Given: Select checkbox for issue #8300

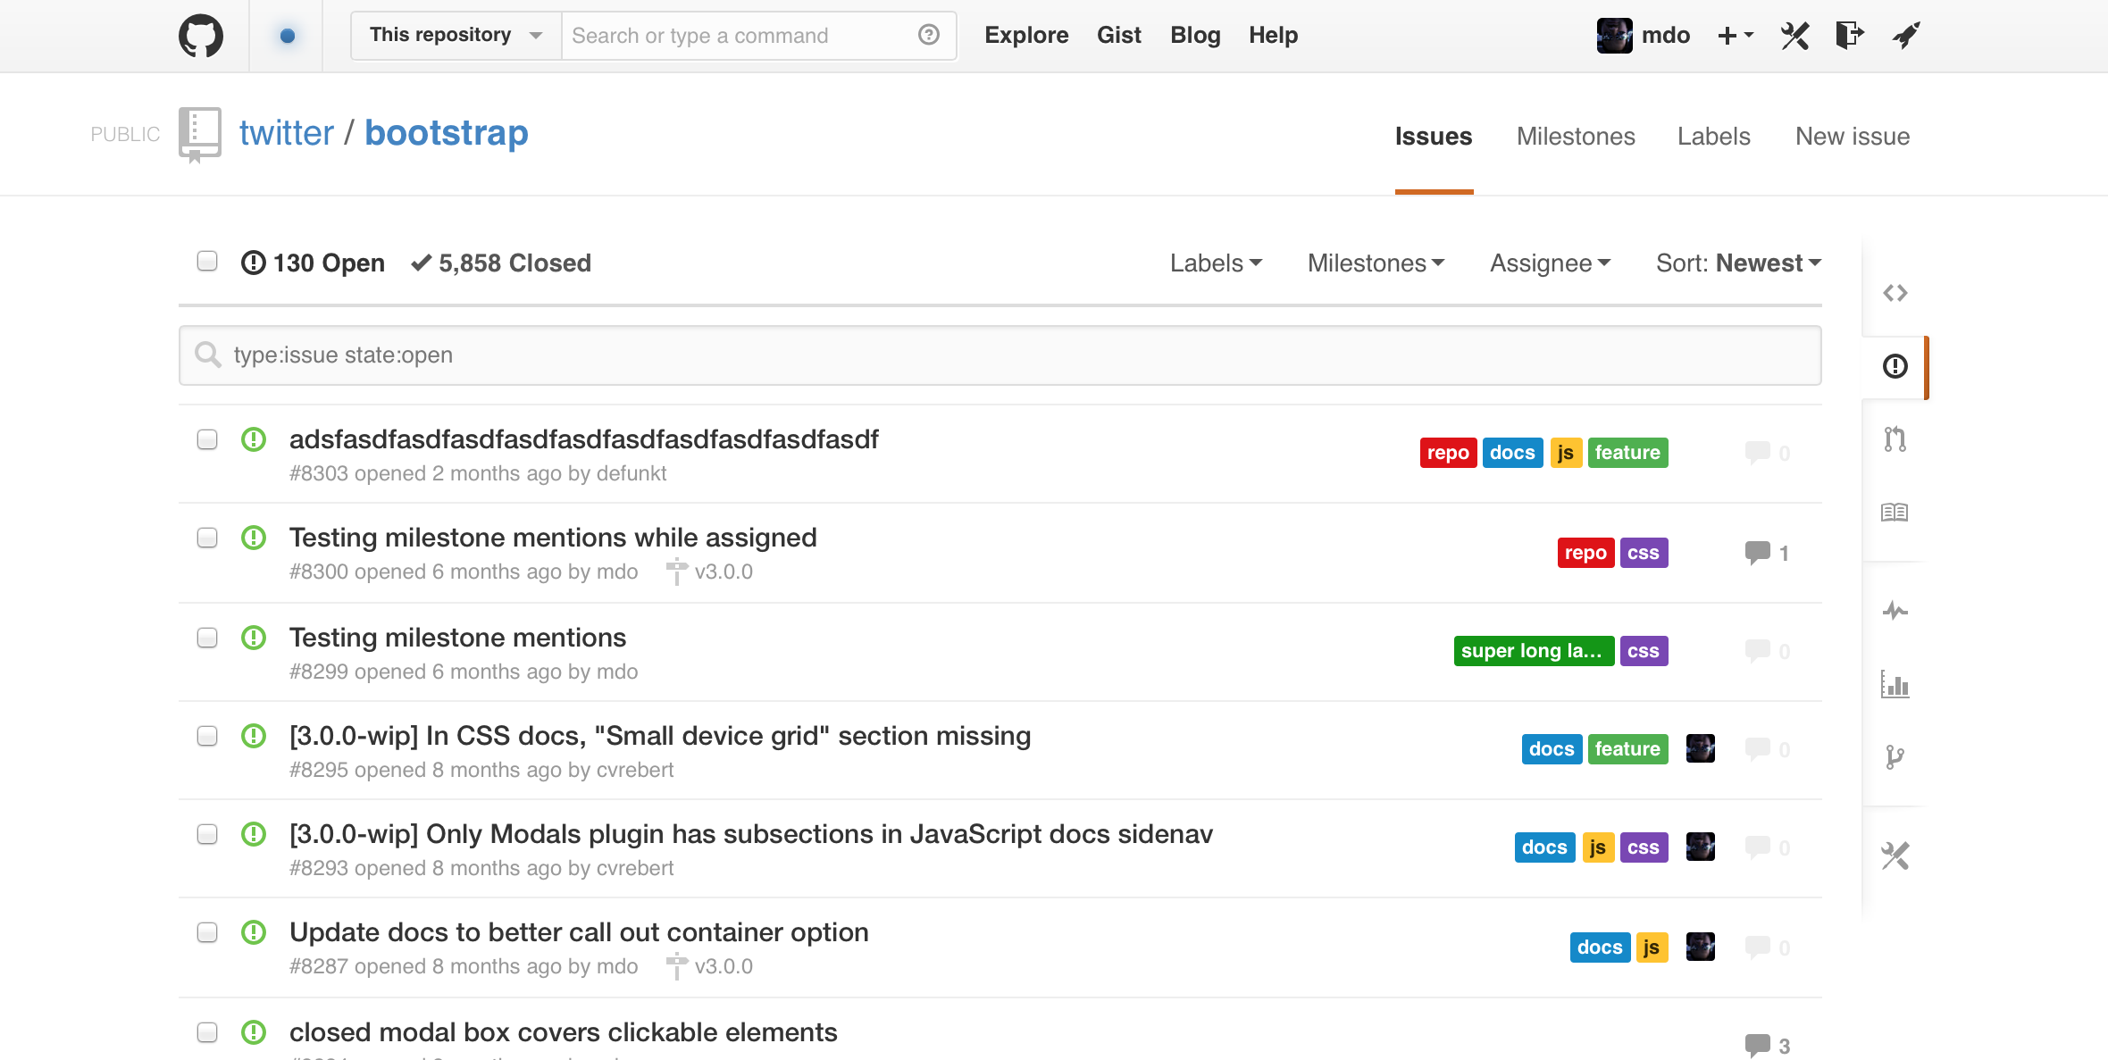Looking at the screenshot, I should [207, 538].
